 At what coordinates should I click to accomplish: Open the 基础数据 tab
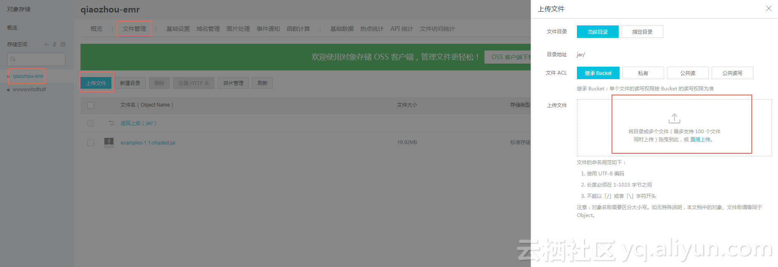(342, 29)
